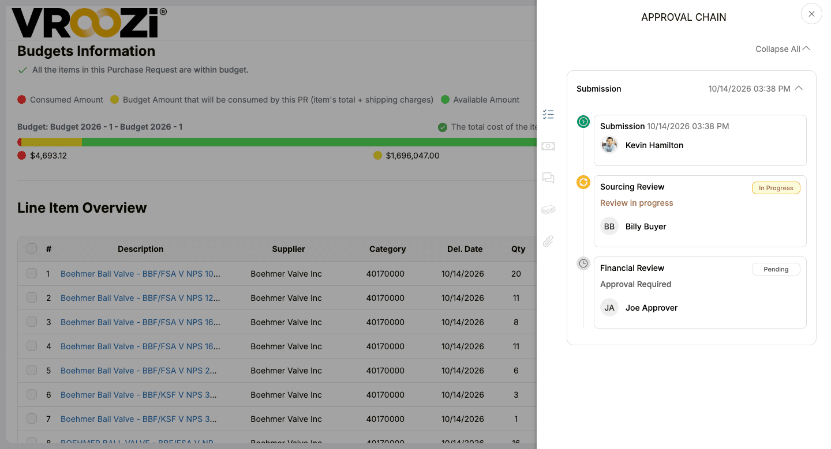
Task: Open the line 5 Boehmer BBF/FSA NPS 2 link
Action: 138,371
